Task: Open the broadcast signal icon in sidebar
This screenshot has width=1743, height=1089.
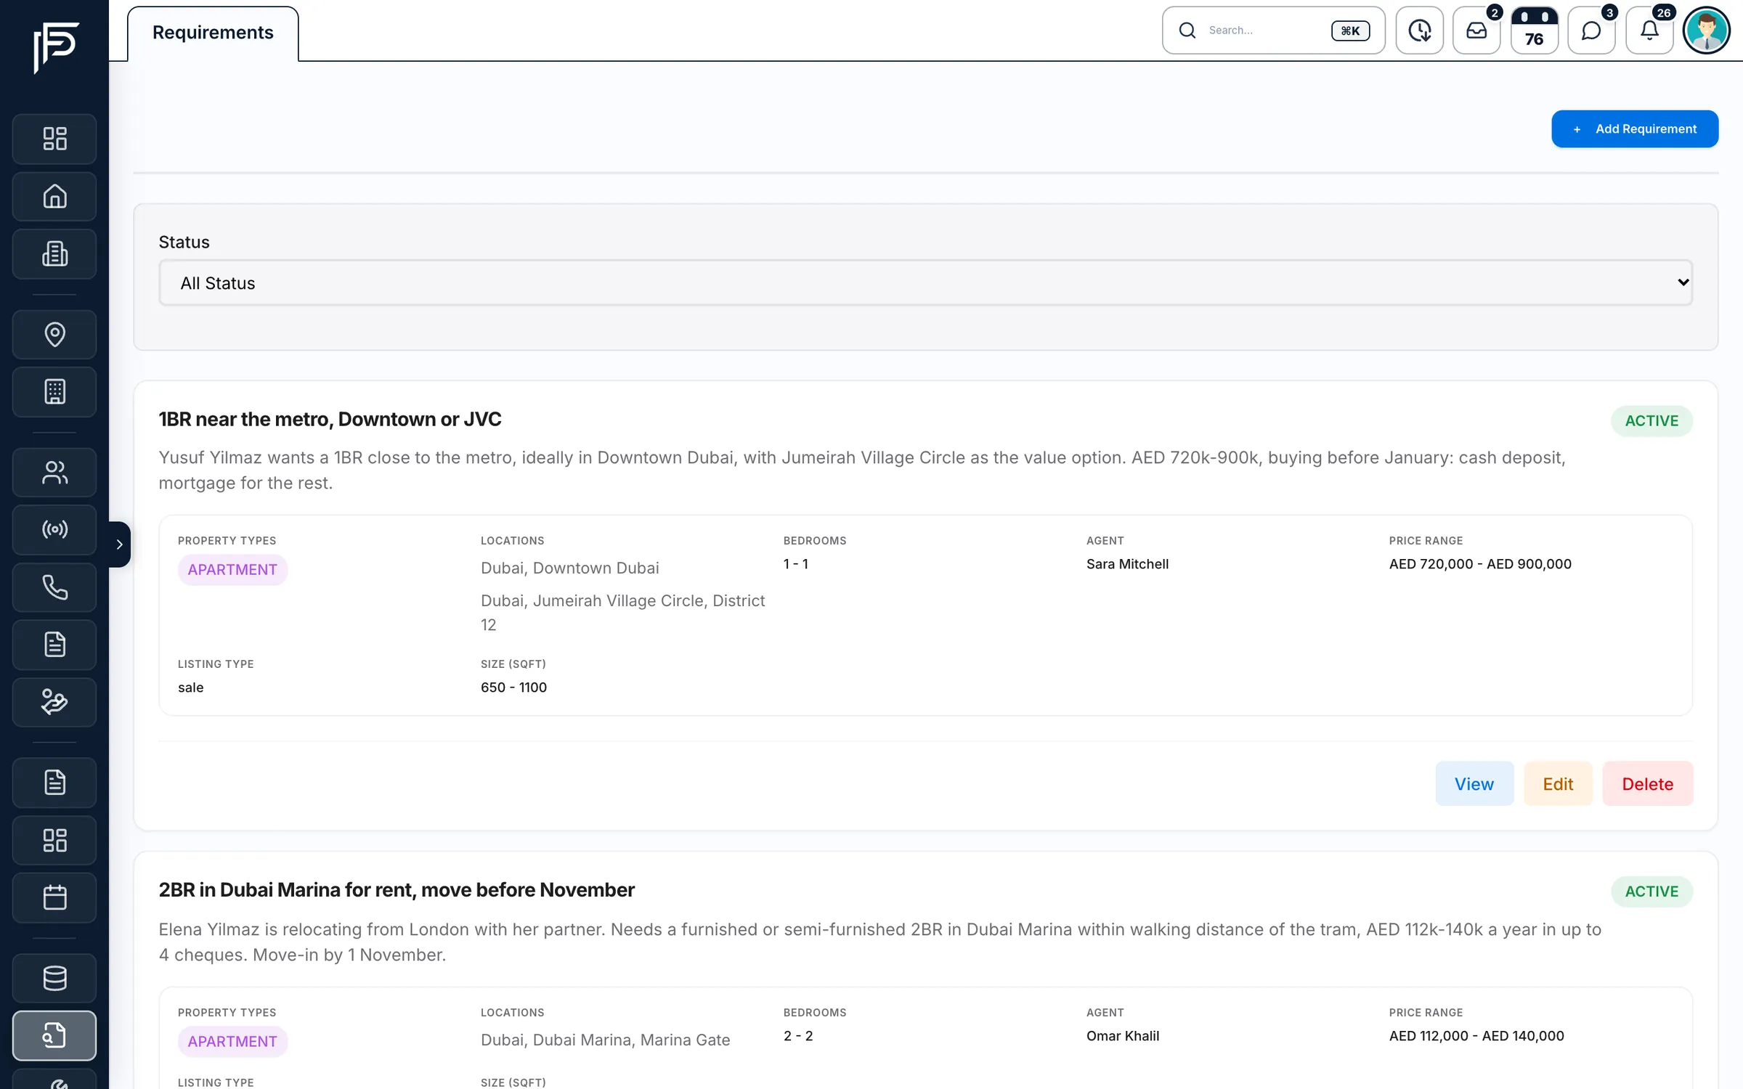Action: [x=54, y=530]
